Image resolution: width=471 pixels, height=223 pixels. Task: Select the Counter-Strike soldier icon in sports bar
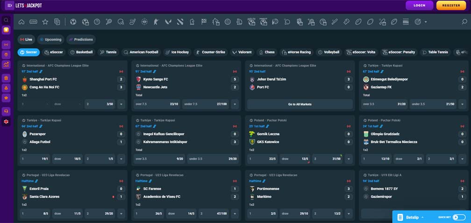click(x=156, y=22)
